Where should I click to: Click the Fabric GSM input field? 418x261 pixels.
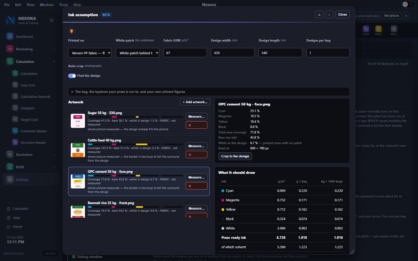tap(185, 53)
